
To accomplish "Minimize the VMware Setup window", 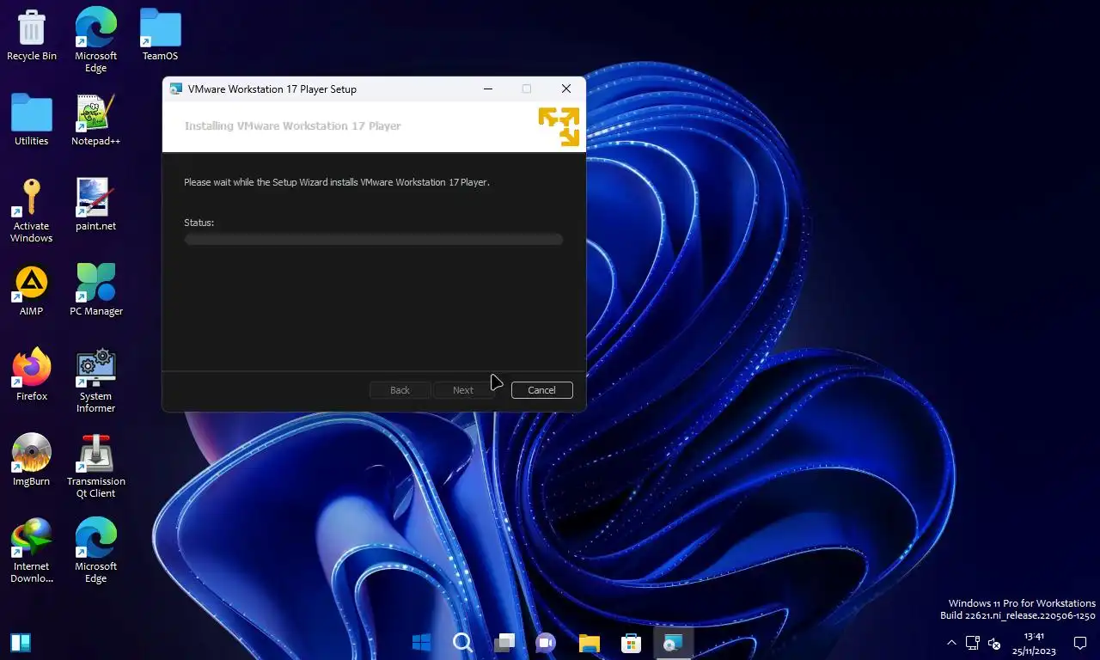I will coord(488,89).
